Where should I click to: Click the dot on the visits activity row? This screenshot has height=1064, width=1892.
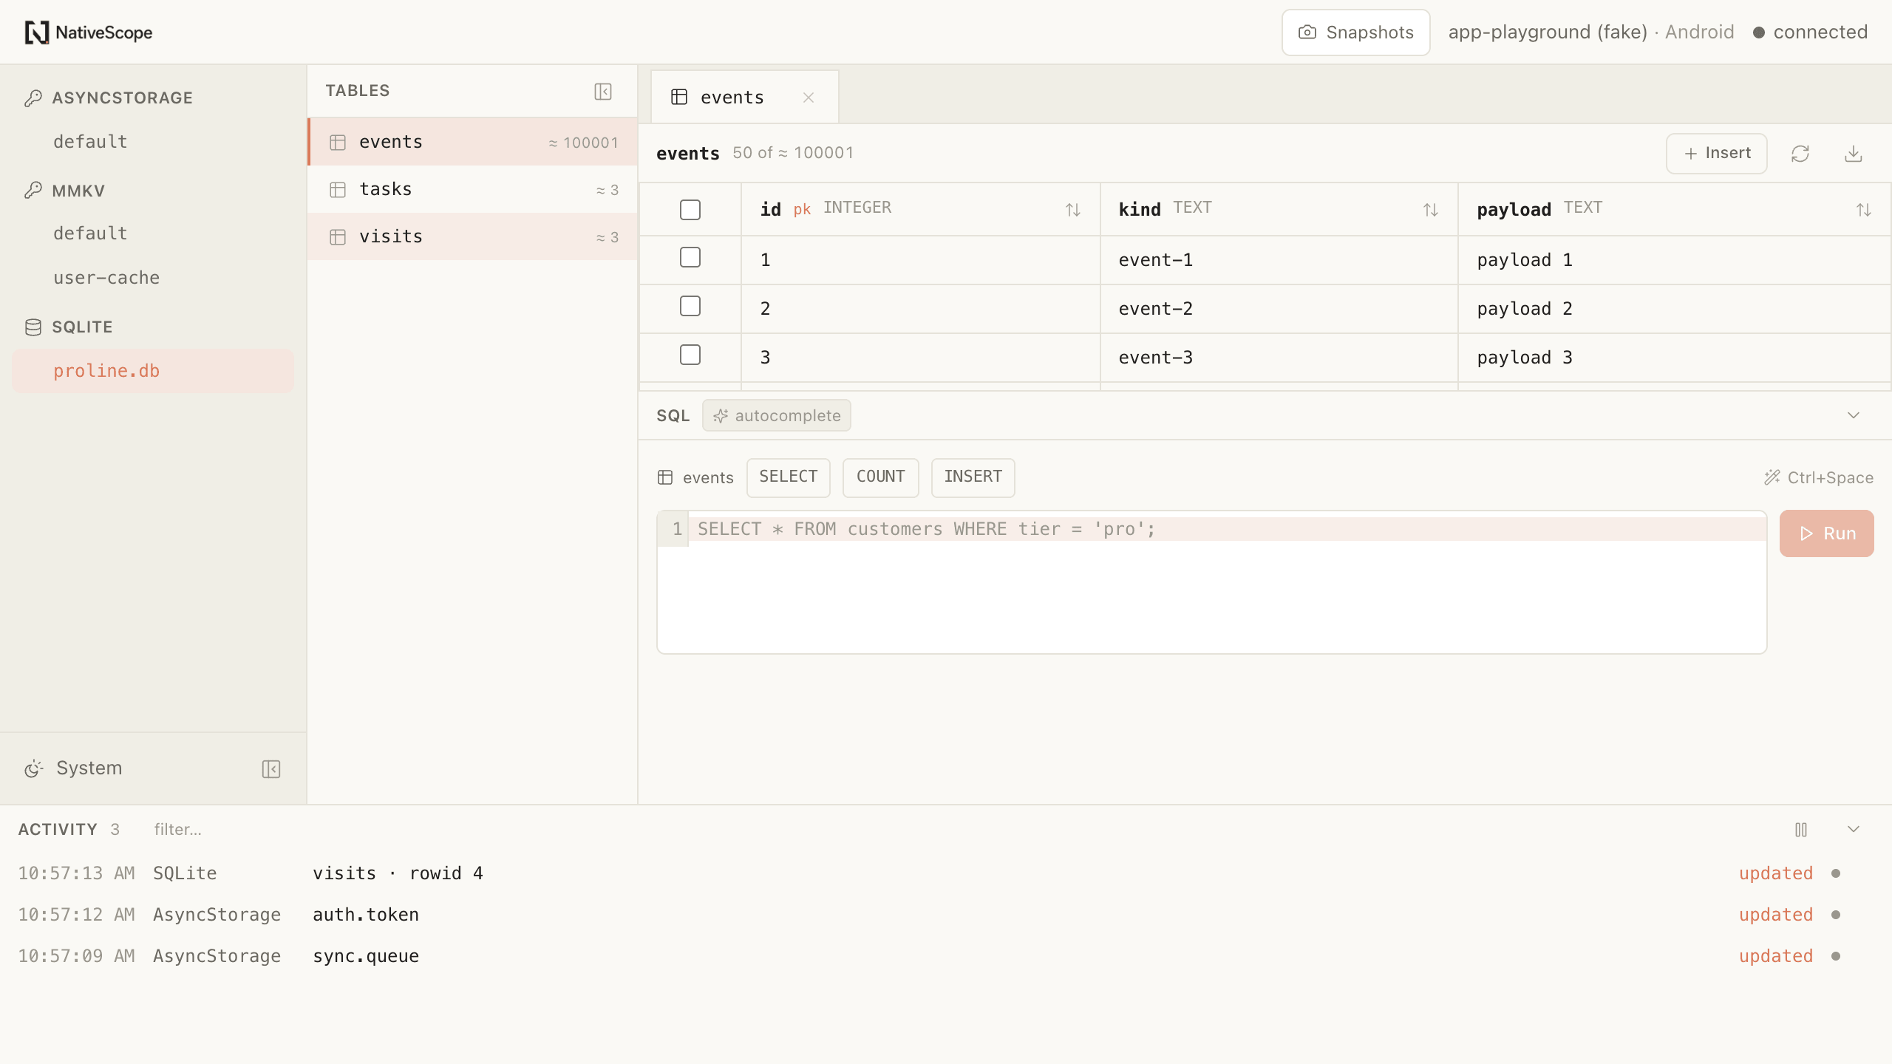click(1836, 873)
